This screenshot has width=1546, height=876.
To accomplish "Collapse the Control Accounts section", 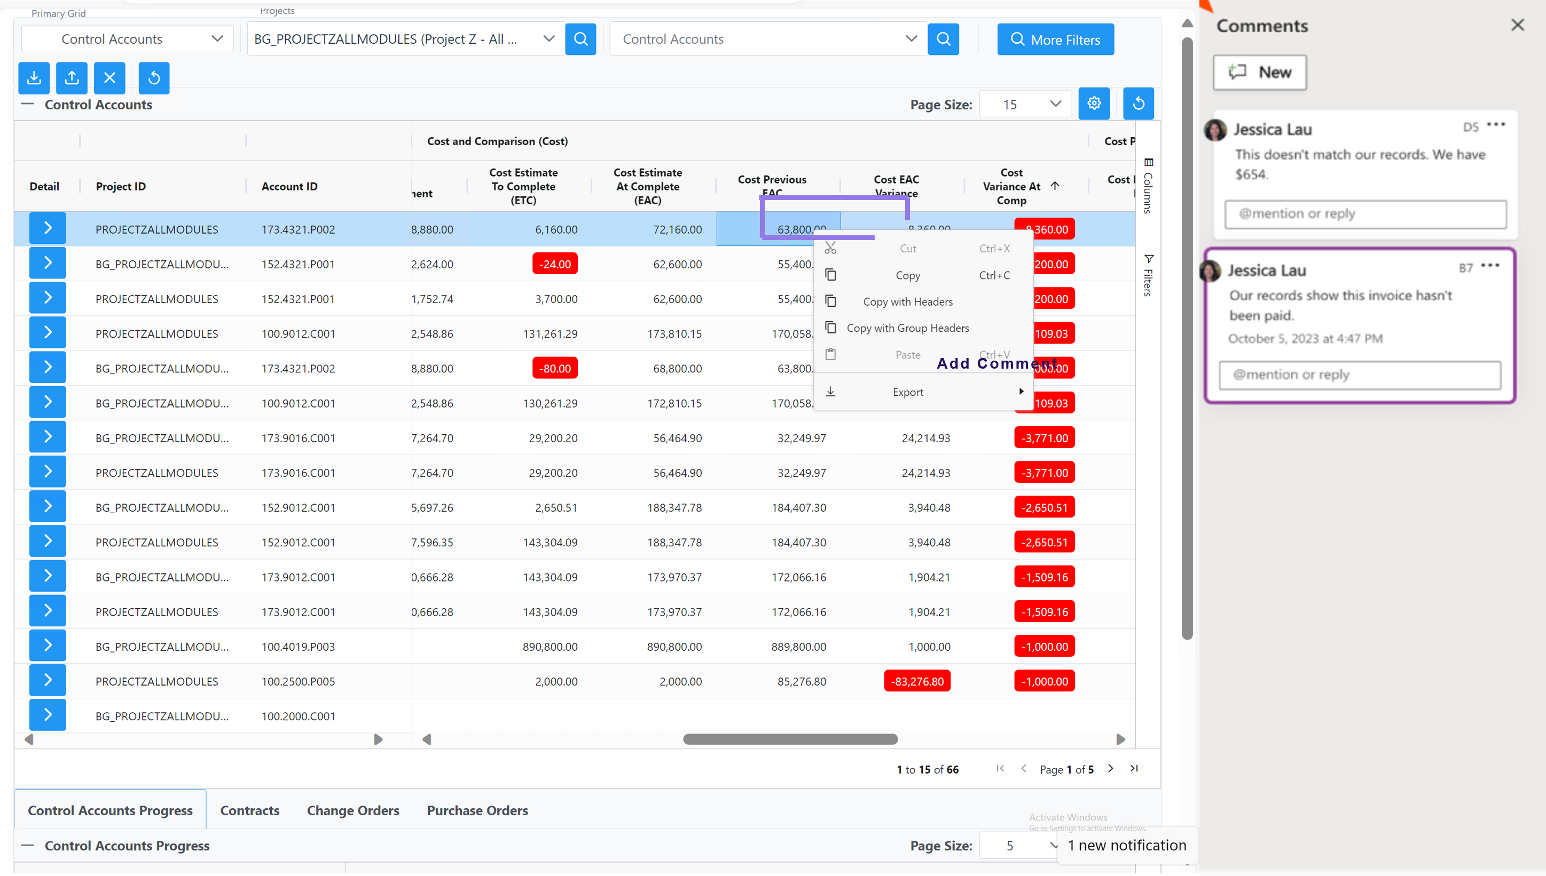I will pyautogui.click(x=28, y=104).
